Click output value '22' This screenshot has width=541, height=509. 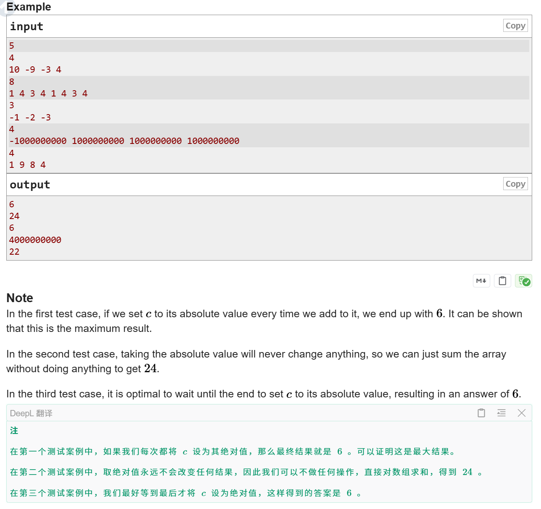(14, 252)
